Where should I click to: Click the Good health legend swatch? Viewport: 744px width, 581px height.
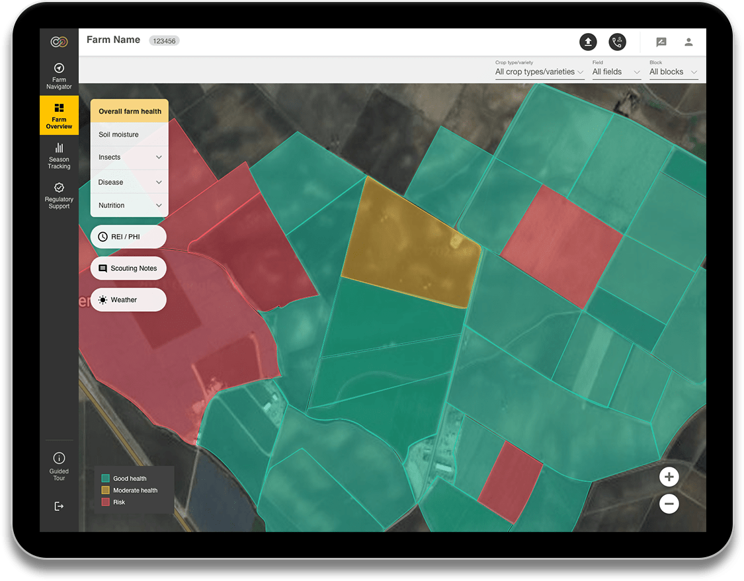pyautogui.click(x=105, y=478)
